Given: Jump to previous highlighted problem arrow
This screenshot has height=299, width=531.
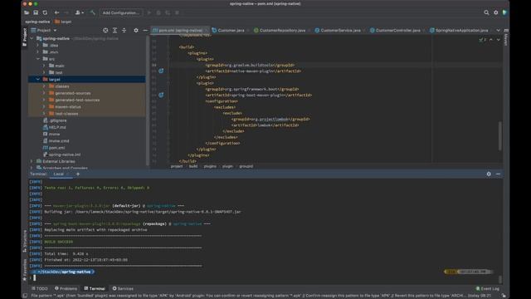Looking at the screenshot, I should pos(491,40).
